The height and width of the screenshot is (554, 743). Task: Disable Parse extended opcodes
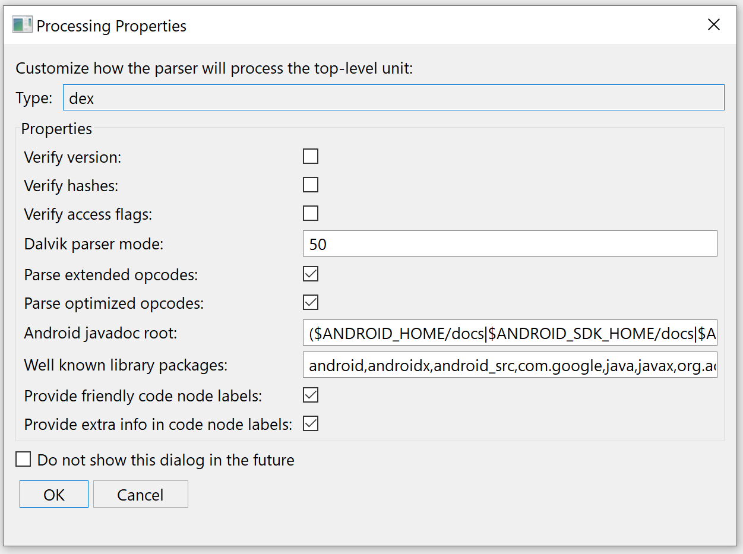pyautogui.click(x=311, y=274)
